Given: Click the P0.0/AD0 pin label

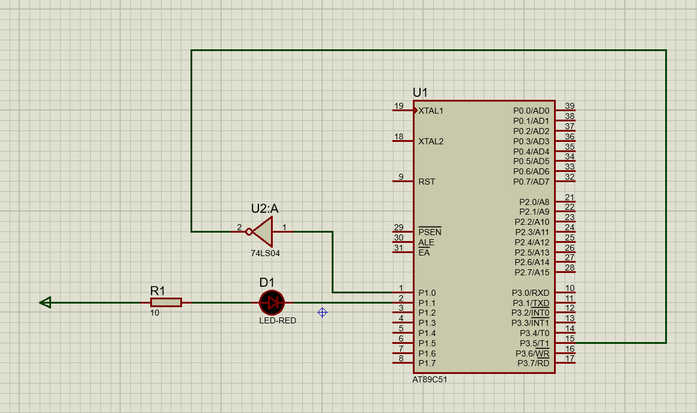Looking at the screenshot, I should (x=531, y=111).
